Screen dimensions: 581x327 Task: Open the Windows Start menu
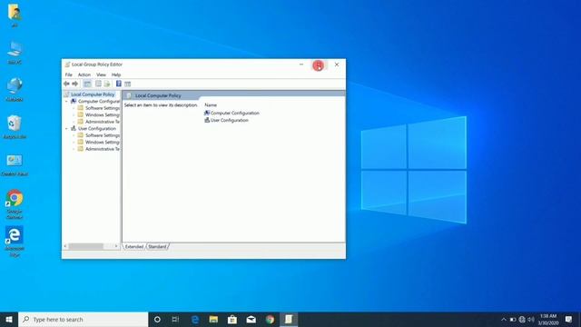tap(9, 319)
